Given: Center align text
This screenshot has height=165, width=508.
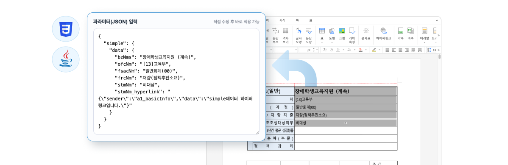Looking at the screenshot, I should point(400,50).
